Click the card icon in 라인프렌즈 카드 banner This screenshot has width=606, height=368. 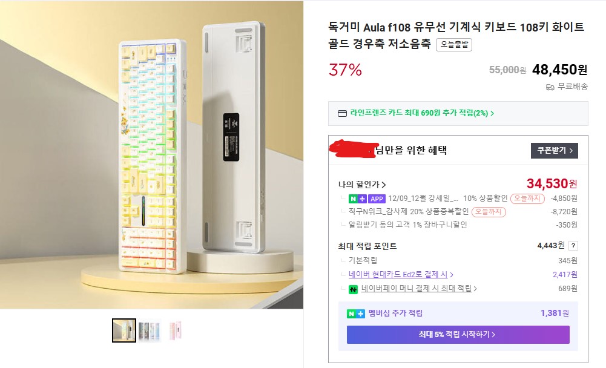[x=341, y=113]
